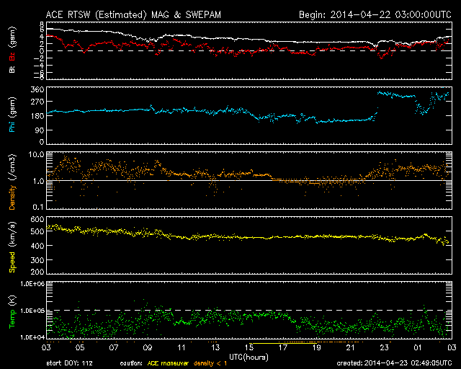Click the 15 hour tick label
This screenshot has width=461, height=369.
point(249,348)
